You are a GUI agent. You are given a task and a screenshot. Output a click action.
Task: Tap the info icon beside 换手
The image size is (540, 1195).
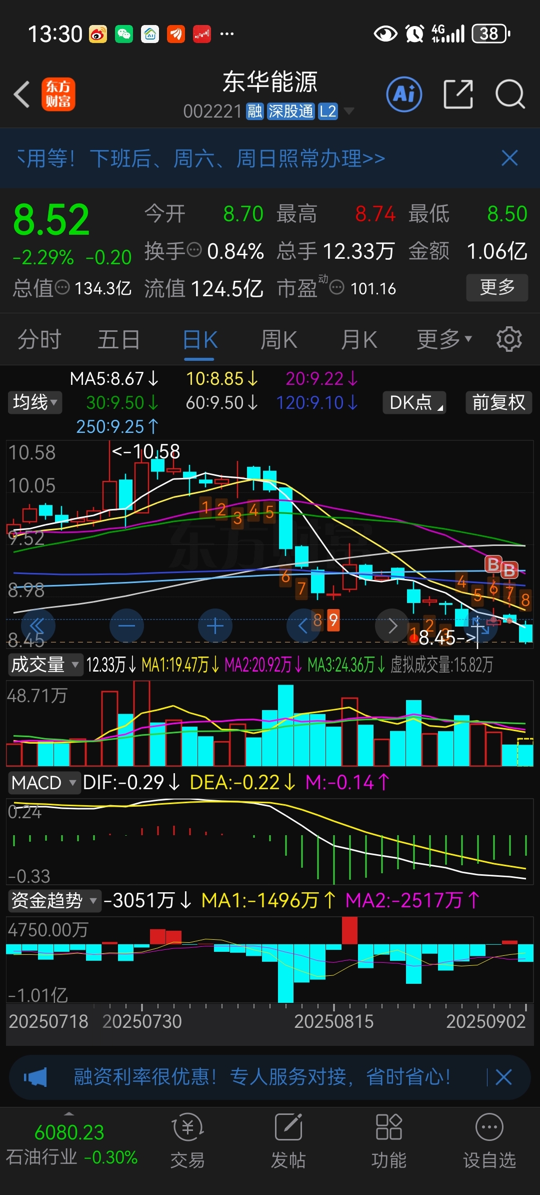pyautogui.click(x=193, y=249)
